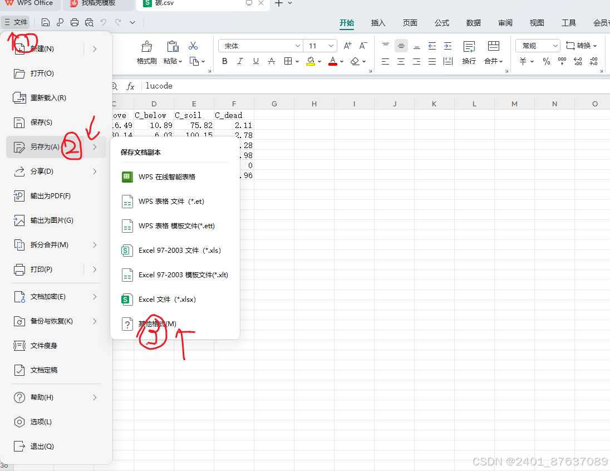Toggle underline formatting
The height and width of the screenshot is (471, 610).
click(255, 61)
